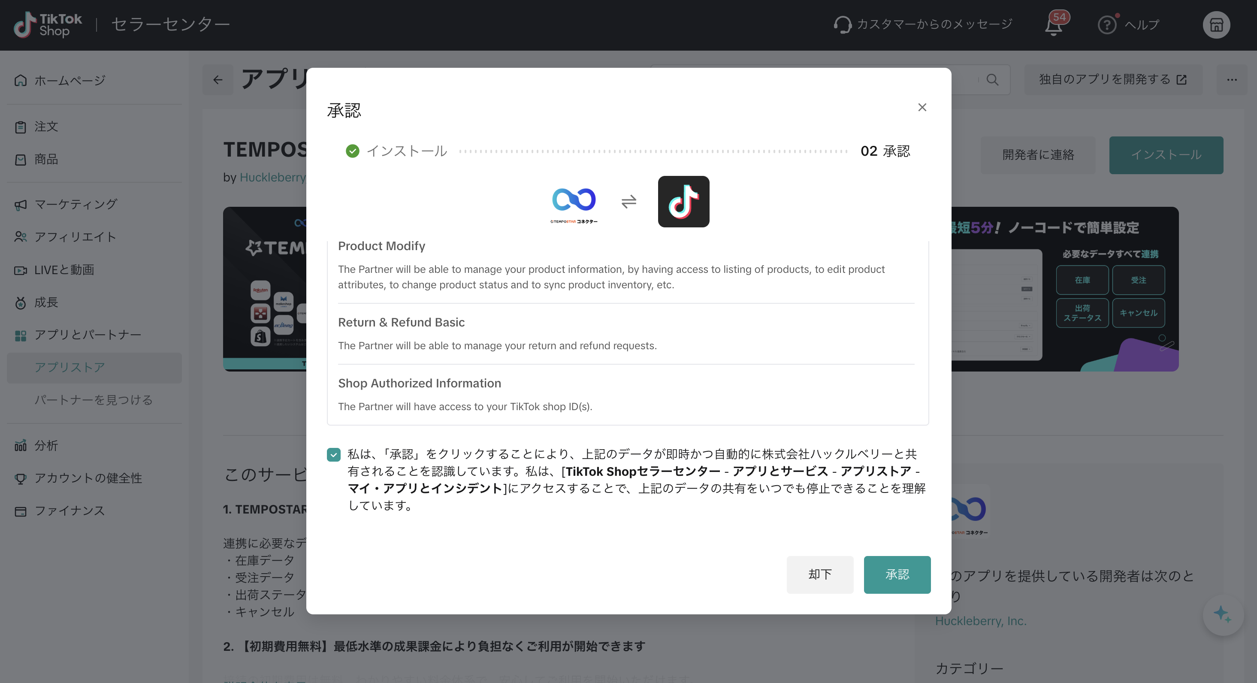Click the back arrow beside the app title
The image size is (1257, 683).
click(218, 79)
